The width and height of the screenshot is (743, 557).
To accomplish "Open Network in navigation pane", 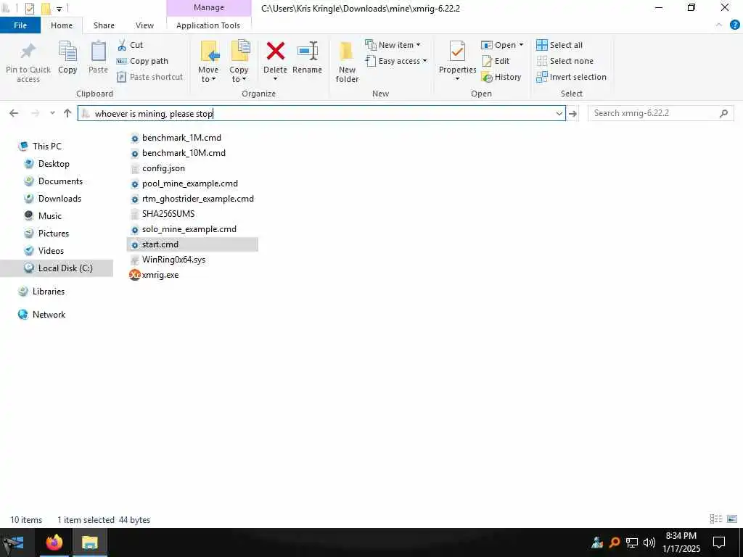I will 49,315.
